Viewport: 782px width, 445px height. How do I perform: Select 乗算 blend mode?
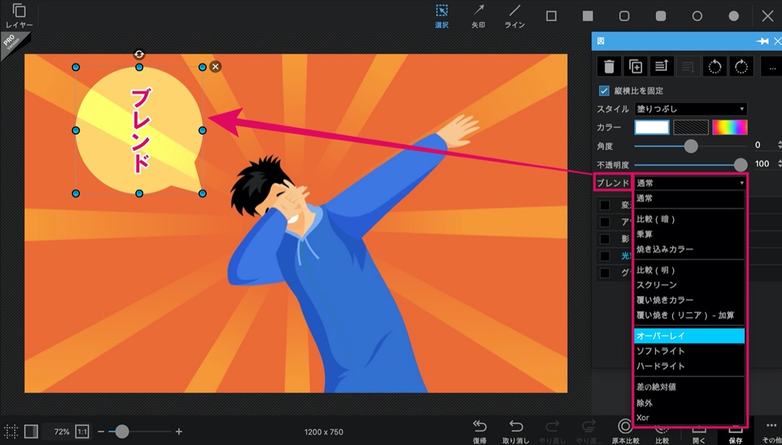click(x=689, y=235)
